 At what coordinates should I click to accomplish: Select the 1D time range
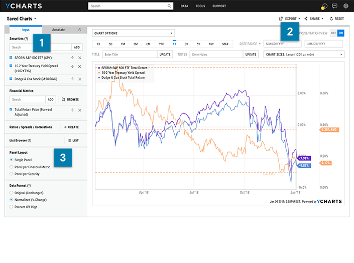pos(98,44)
